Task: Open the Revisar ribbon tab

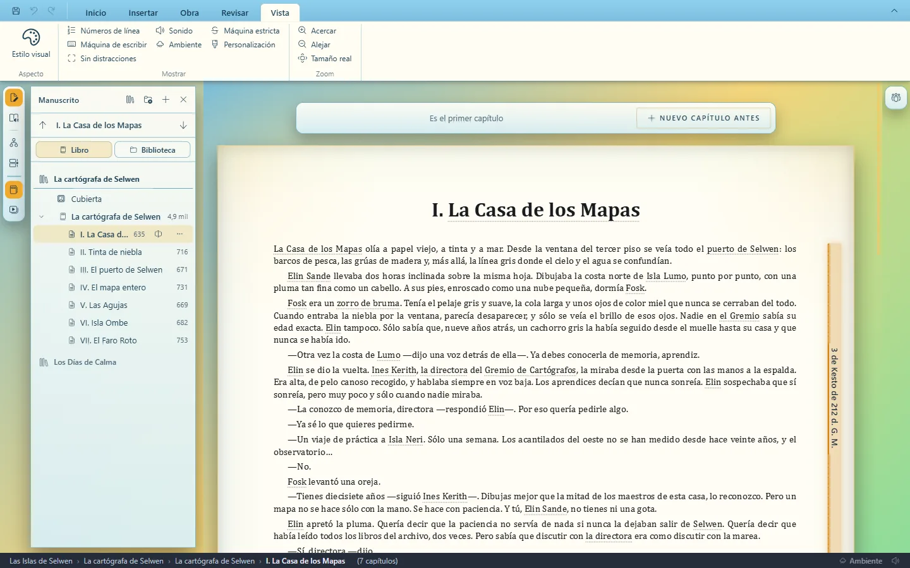Action: click(235, 13)
